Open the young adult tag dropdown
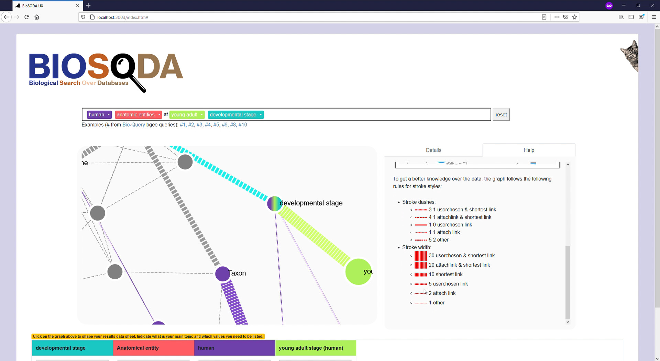 tap(202, 115)
